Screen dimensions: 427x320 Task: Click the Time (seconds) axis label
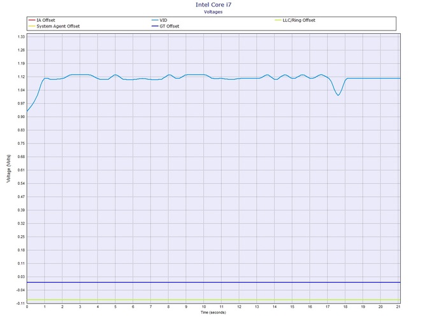coord(213,312)
